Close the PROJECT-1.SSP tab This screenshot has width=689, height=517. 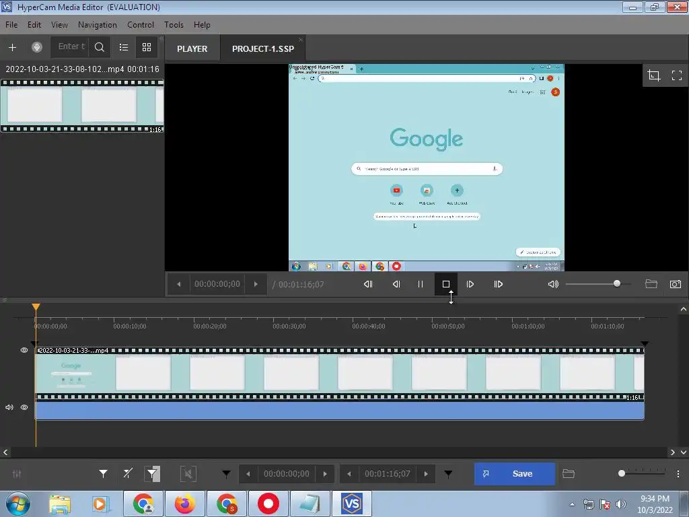pyautogui.click(x=301, y=40)
